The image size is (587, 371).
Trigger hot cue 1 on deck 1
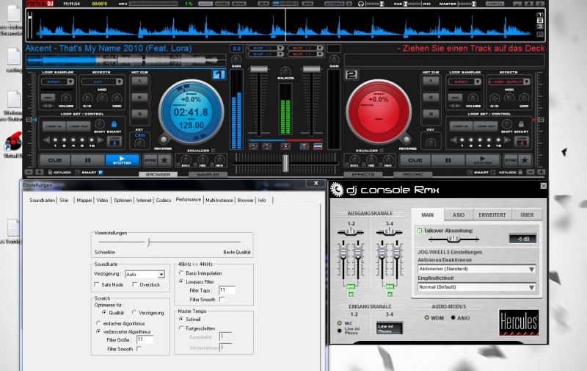(139, 81)
